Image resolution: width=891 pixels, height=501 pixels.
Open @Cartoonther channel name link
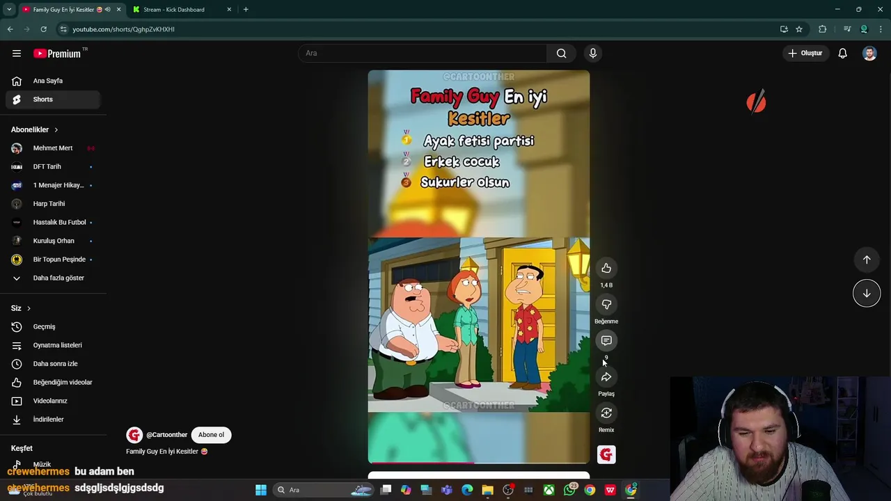(167, 435)
